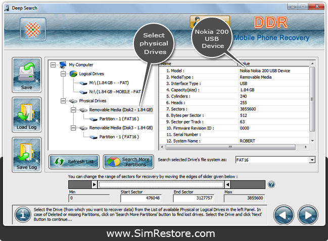328x241 pixels.
Task: Click the Cylinders row
Action: 234,96
